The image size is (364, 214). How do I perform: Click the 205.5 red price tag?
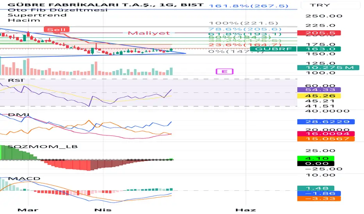coord(319,33)
